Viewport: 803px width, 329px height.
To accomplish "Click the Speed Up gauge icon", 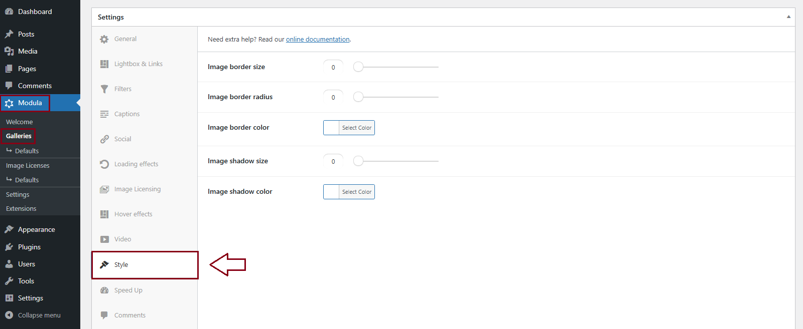I will tap(104, 290).
